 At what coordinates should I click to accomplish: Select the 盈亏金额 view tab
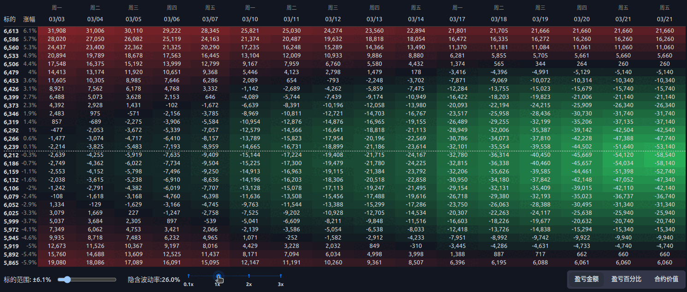[x=586, y=279]
